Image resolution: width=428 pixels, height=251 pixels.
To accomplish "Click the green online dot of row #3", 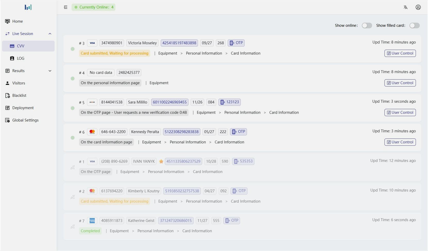I will (x=73, y=49).
